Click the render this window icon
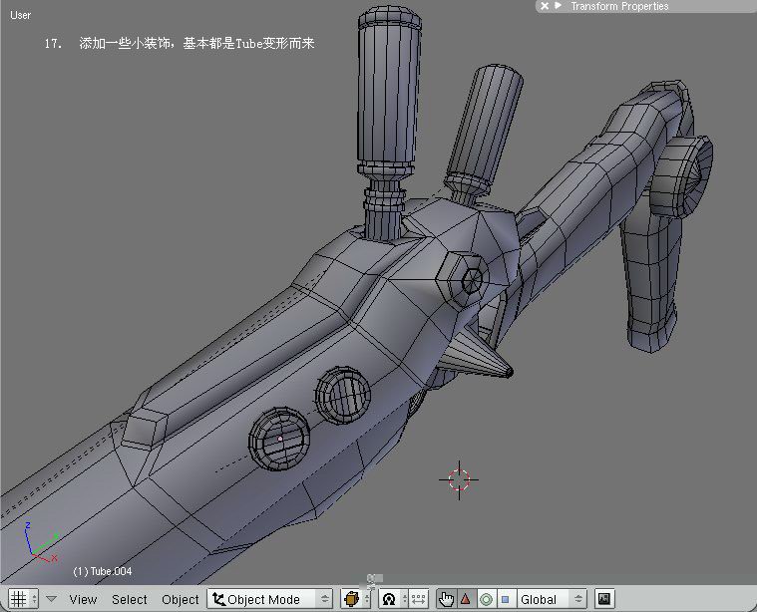 pos(604,599)
